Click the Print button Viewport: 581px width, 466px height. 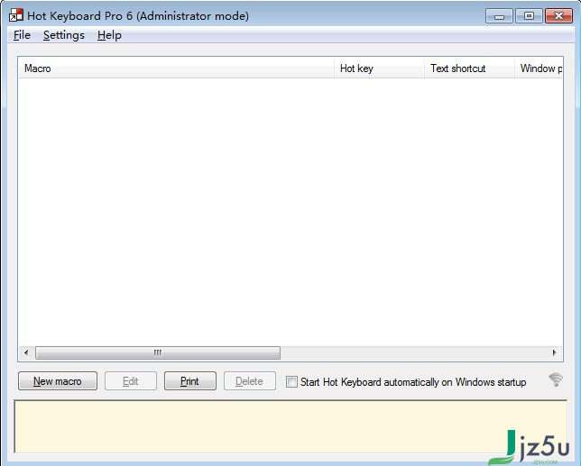(x=190, y=381)
